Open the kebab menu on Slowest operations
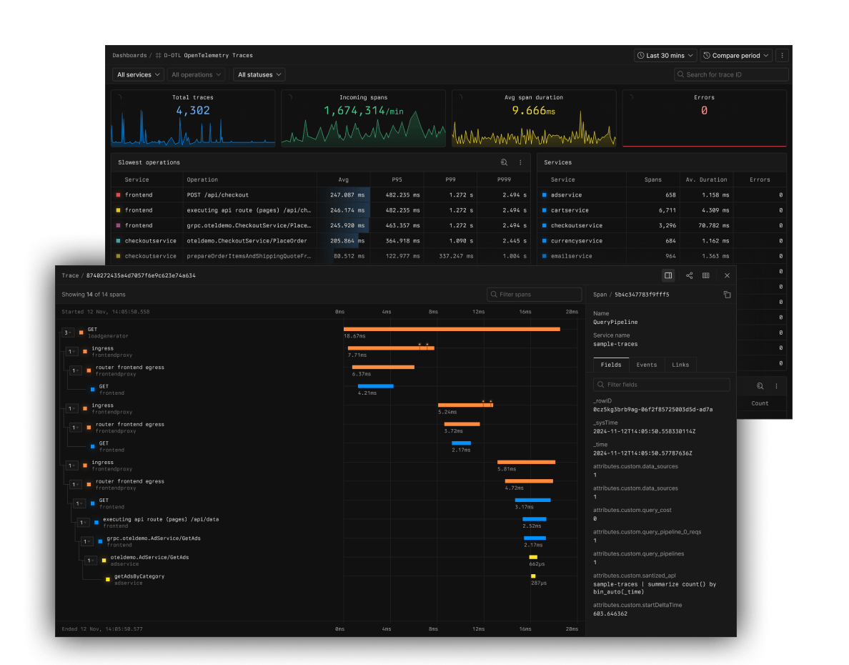 pos(520,162)
